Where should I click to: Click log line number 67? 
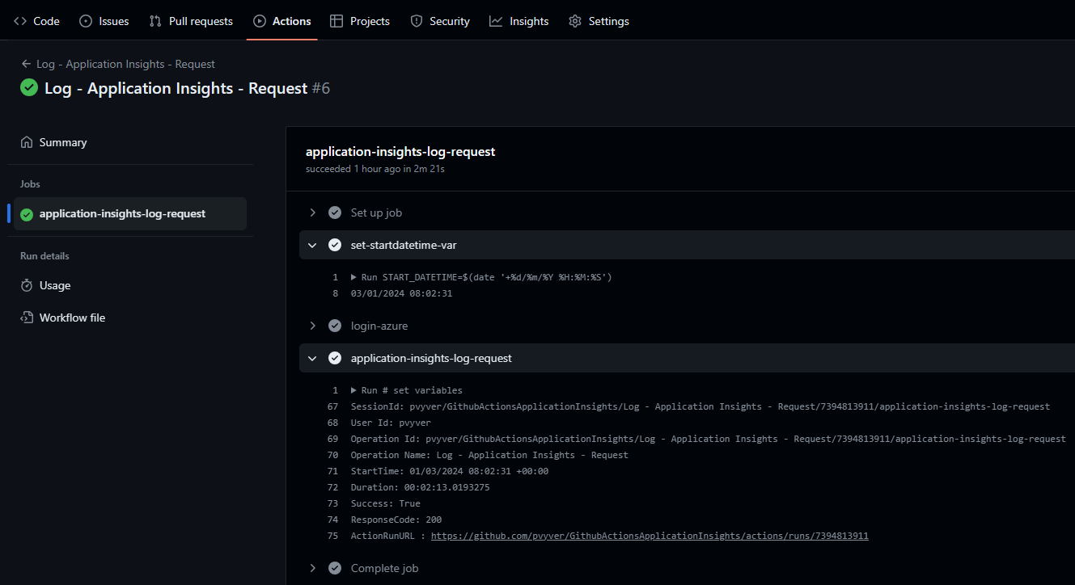click(x=332, y=406)
